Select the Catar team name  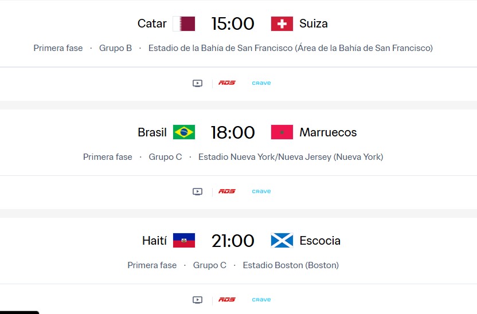(x=152, y=23)
